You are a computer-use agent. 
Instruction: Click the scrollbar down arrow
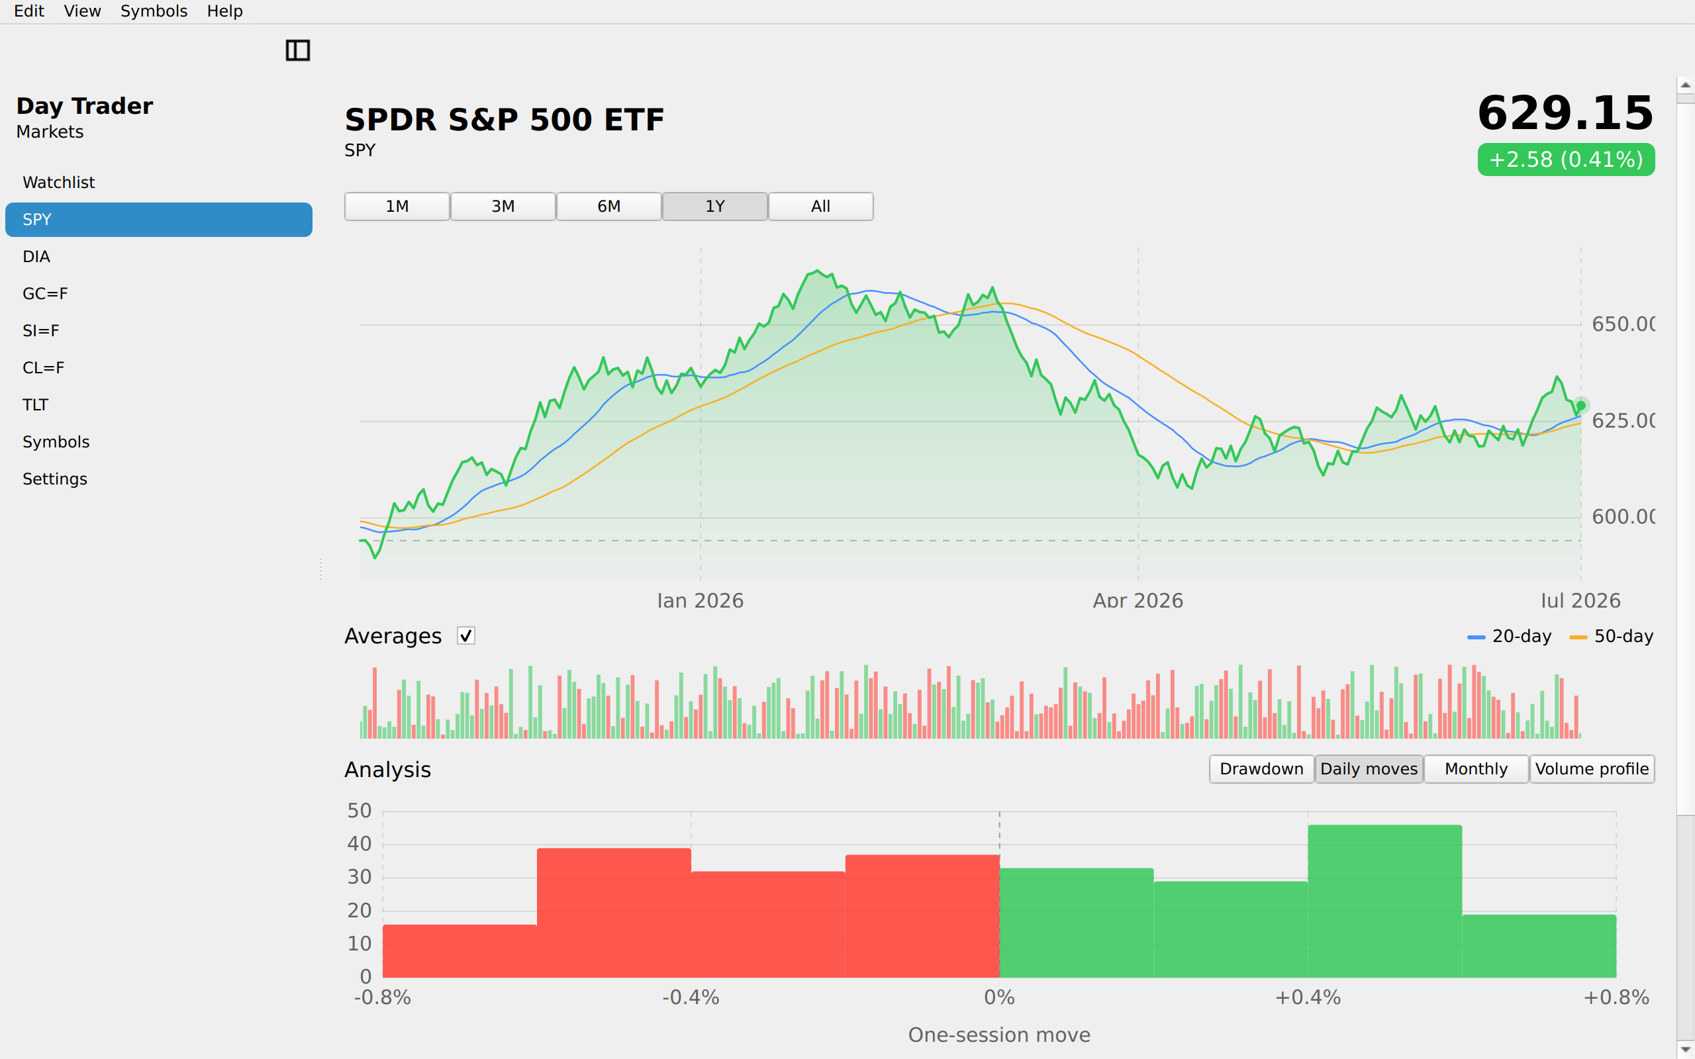coord(1685,1049)
